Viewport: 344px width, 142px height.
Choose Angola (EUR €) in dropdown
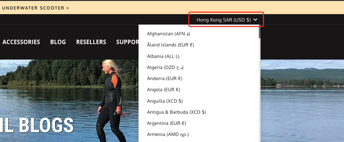click(x=164, y=90)
